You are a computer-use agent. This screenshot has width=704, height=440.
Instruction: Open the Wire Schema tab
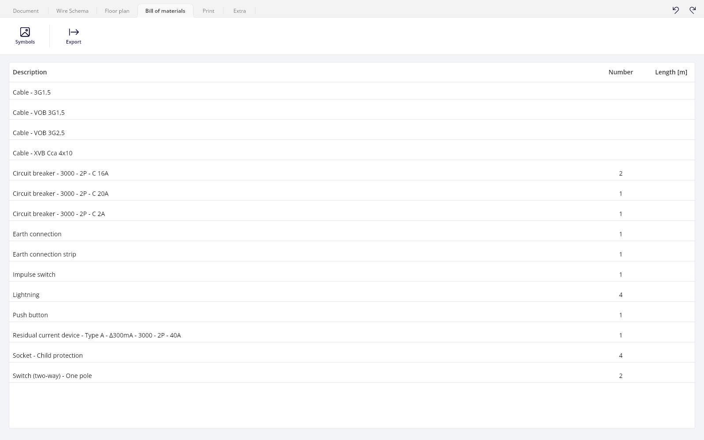pos(72,11)
